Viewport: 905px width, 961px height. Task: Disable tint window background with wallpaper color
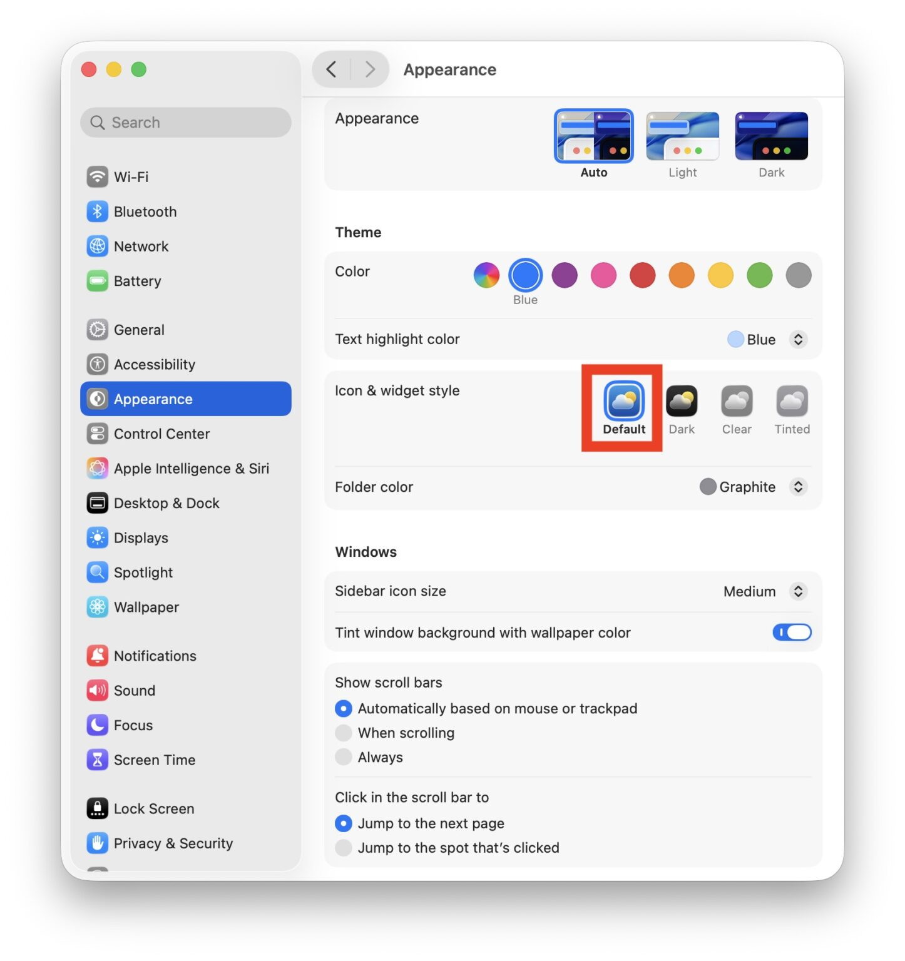coord(791,633)
